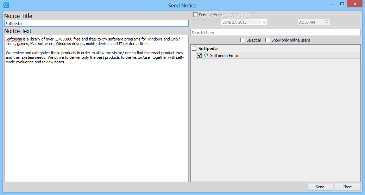The image size is (365, 195).
Task: Open the June 27, 2015 date dropdown
Action: [264, 22]
